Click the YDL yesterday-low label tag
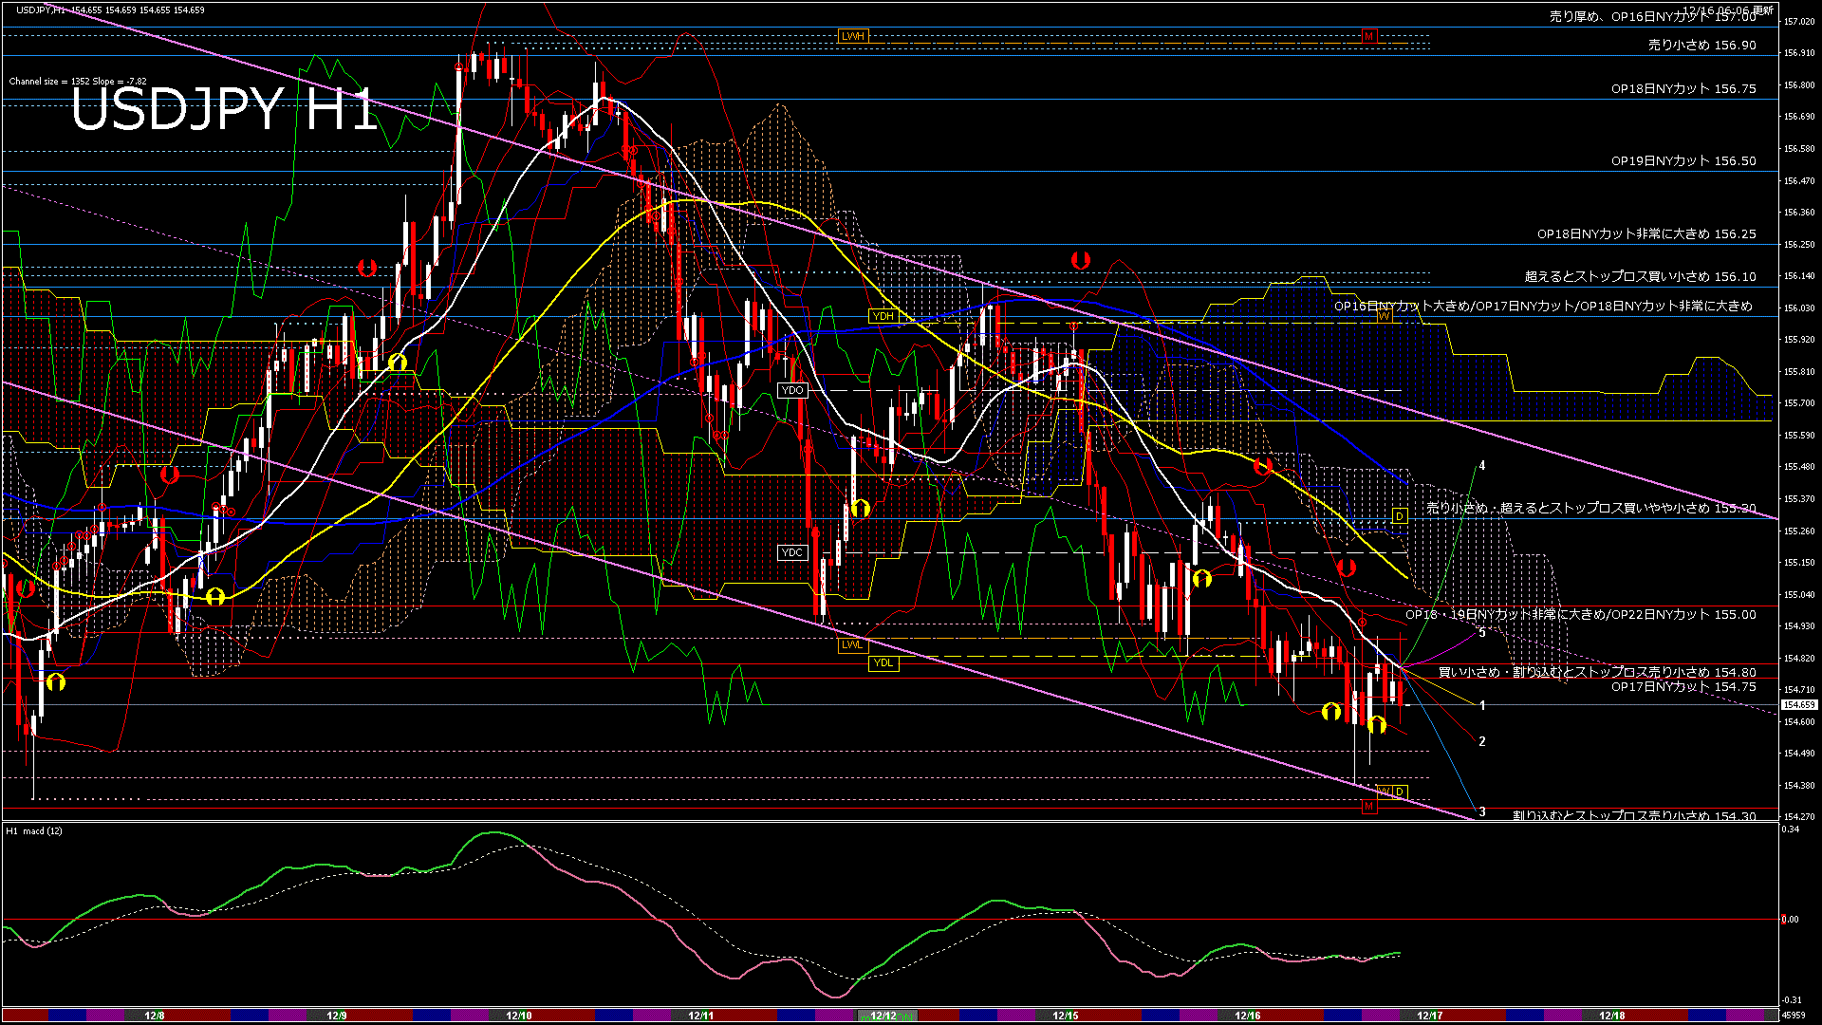Viewport: 1822px width, 1025px height. [884, 662]
